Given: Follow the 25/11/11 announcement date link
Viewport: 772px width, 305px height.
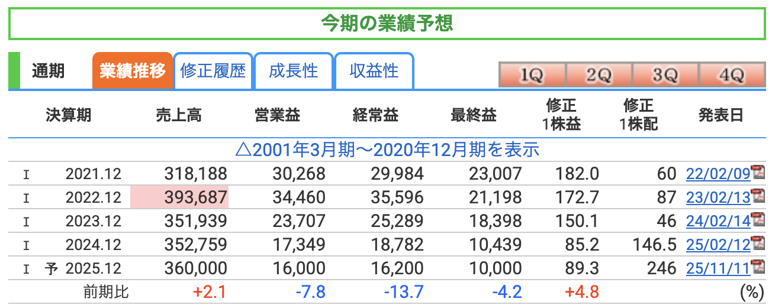Looking at the screenshot, I should pyautogui.click(x=718, y=269).
